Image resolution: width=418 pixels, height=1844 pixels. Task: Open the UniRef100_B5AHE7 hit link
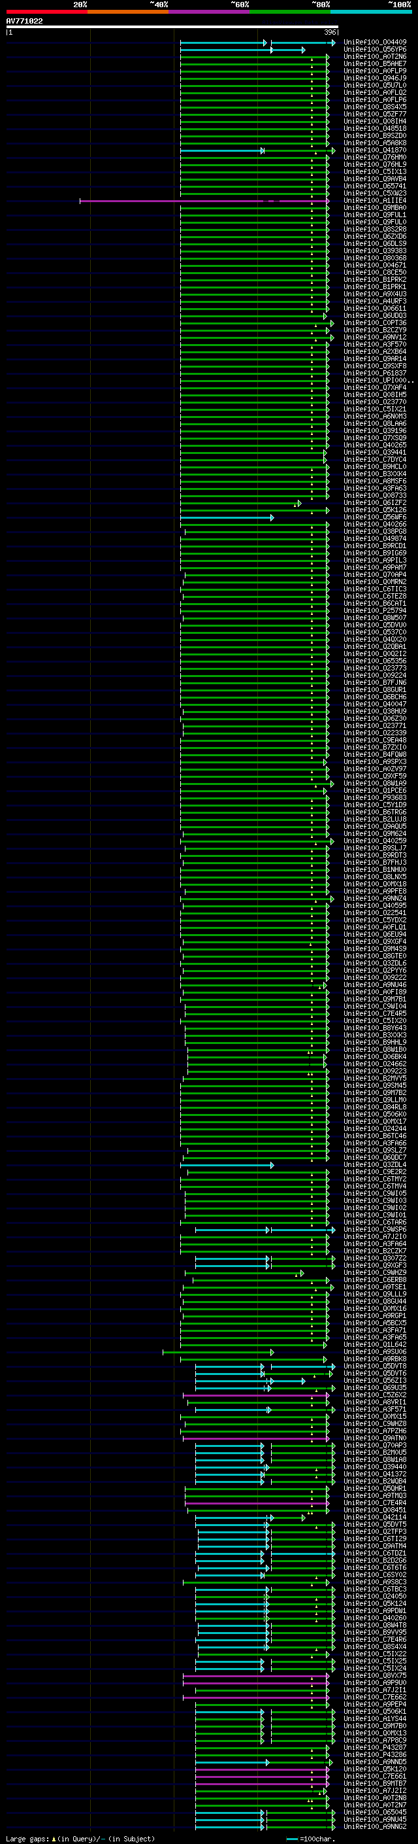coord(375,63)
